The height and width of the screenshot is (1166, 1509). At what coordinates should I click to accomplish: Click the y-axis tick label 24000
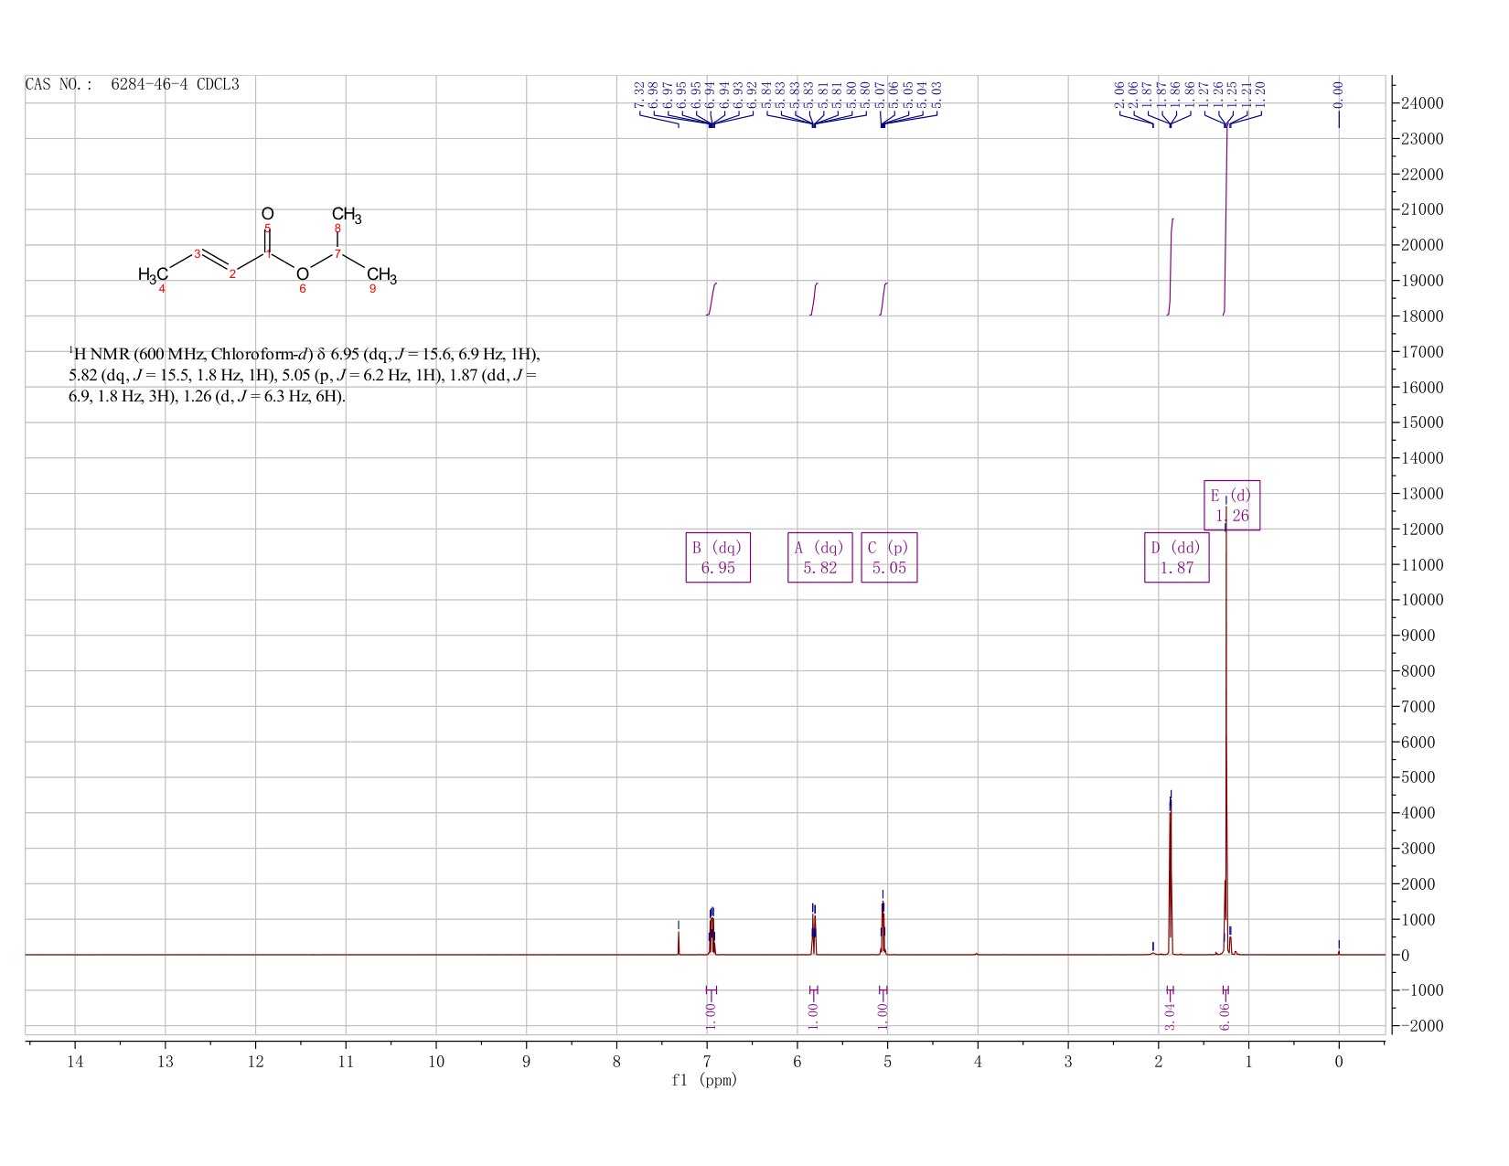coord(1421,103)
